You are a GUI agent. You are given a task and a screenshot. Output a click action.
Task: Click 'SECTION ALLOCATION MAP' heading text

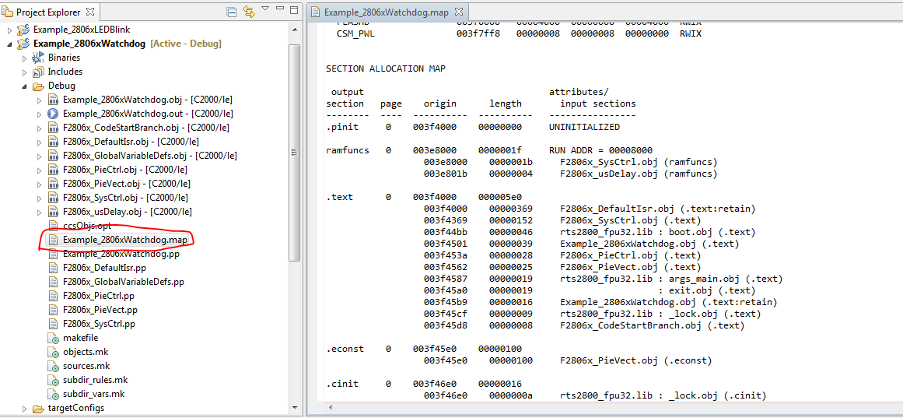[385, 68]
